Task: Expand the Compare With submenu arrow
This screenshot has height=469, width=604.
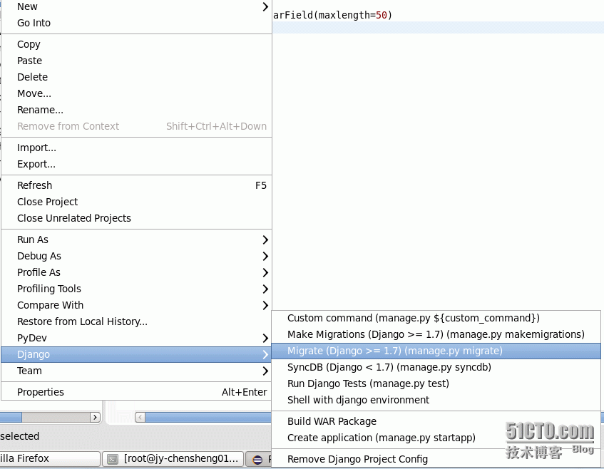Action: pyautogui.click(x=265, y=305)
